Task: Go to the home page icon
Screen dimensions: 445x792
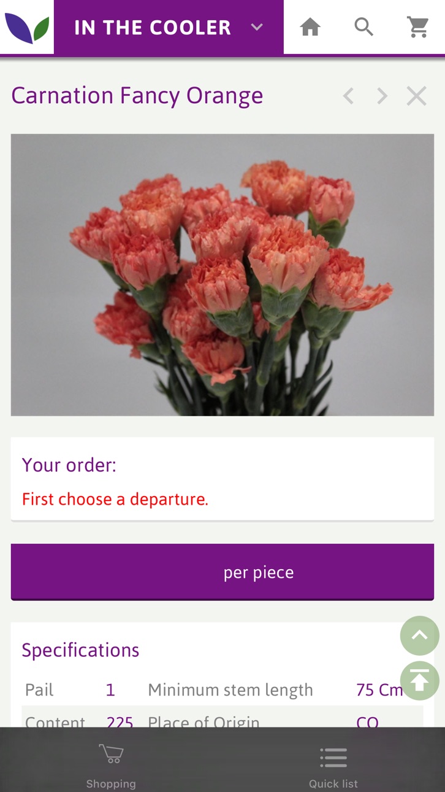Action: (310, 27)
